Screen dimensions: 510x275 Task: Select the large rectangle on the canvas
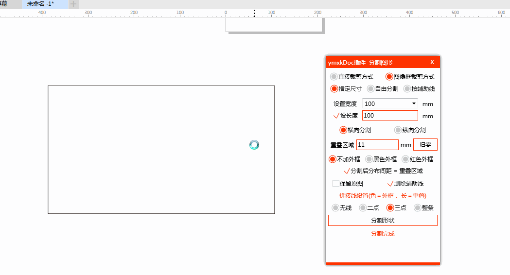coord(161,150)
